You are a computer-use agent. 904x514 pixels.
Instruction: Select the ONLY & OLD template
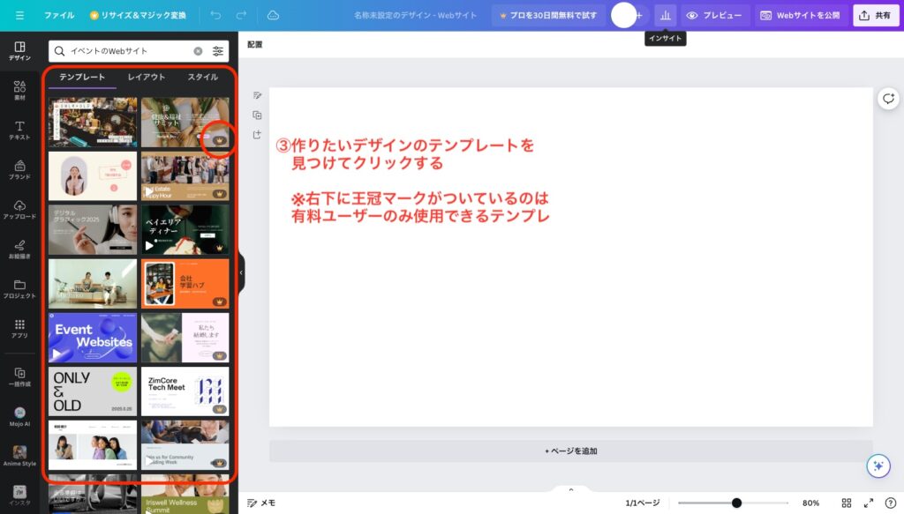coord(93,391)
